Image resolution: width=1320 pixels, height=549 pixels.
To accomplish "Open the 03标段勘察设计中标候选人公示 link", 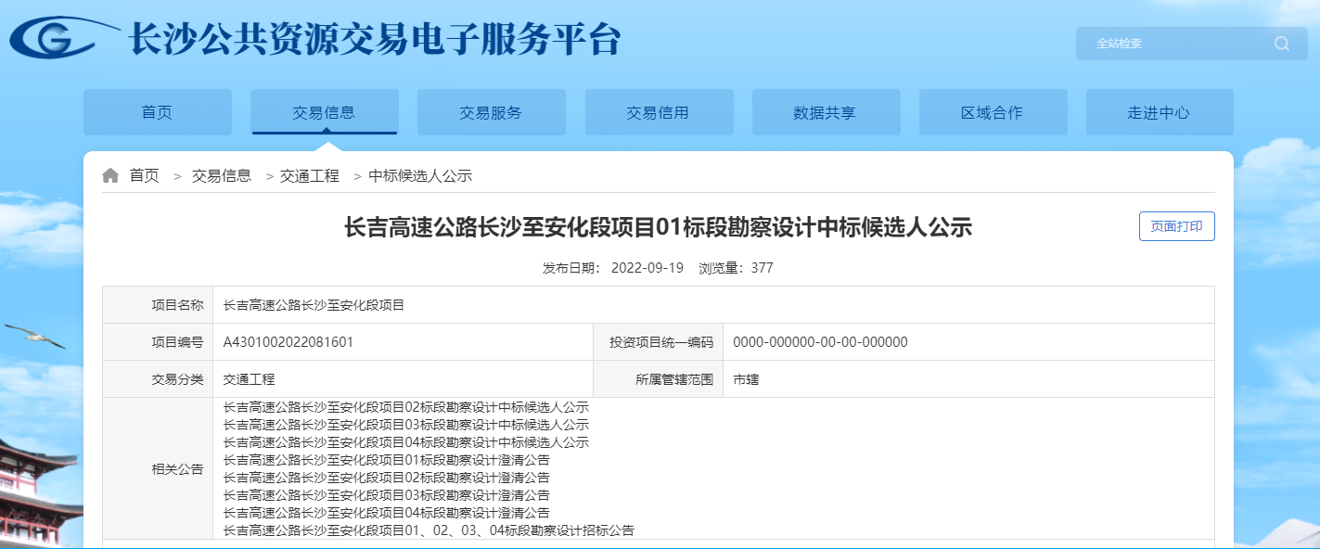I will (x=406, y=425).
